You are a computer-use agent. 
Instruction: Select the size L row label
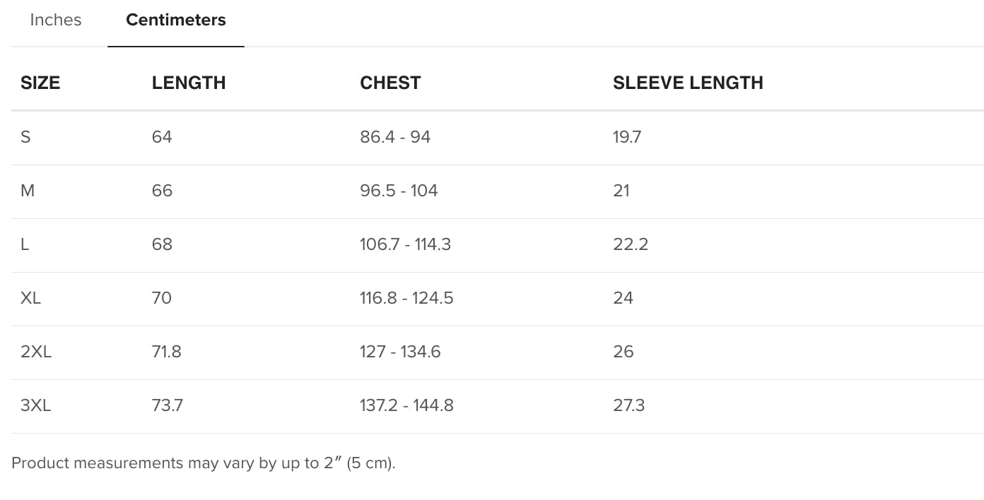(25, 244)
